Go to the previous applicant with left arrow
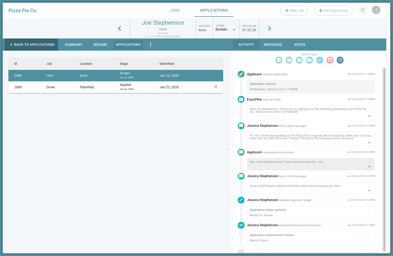This screenshot has height=256, width=393. pyautogui.click(x=120, y=28)
